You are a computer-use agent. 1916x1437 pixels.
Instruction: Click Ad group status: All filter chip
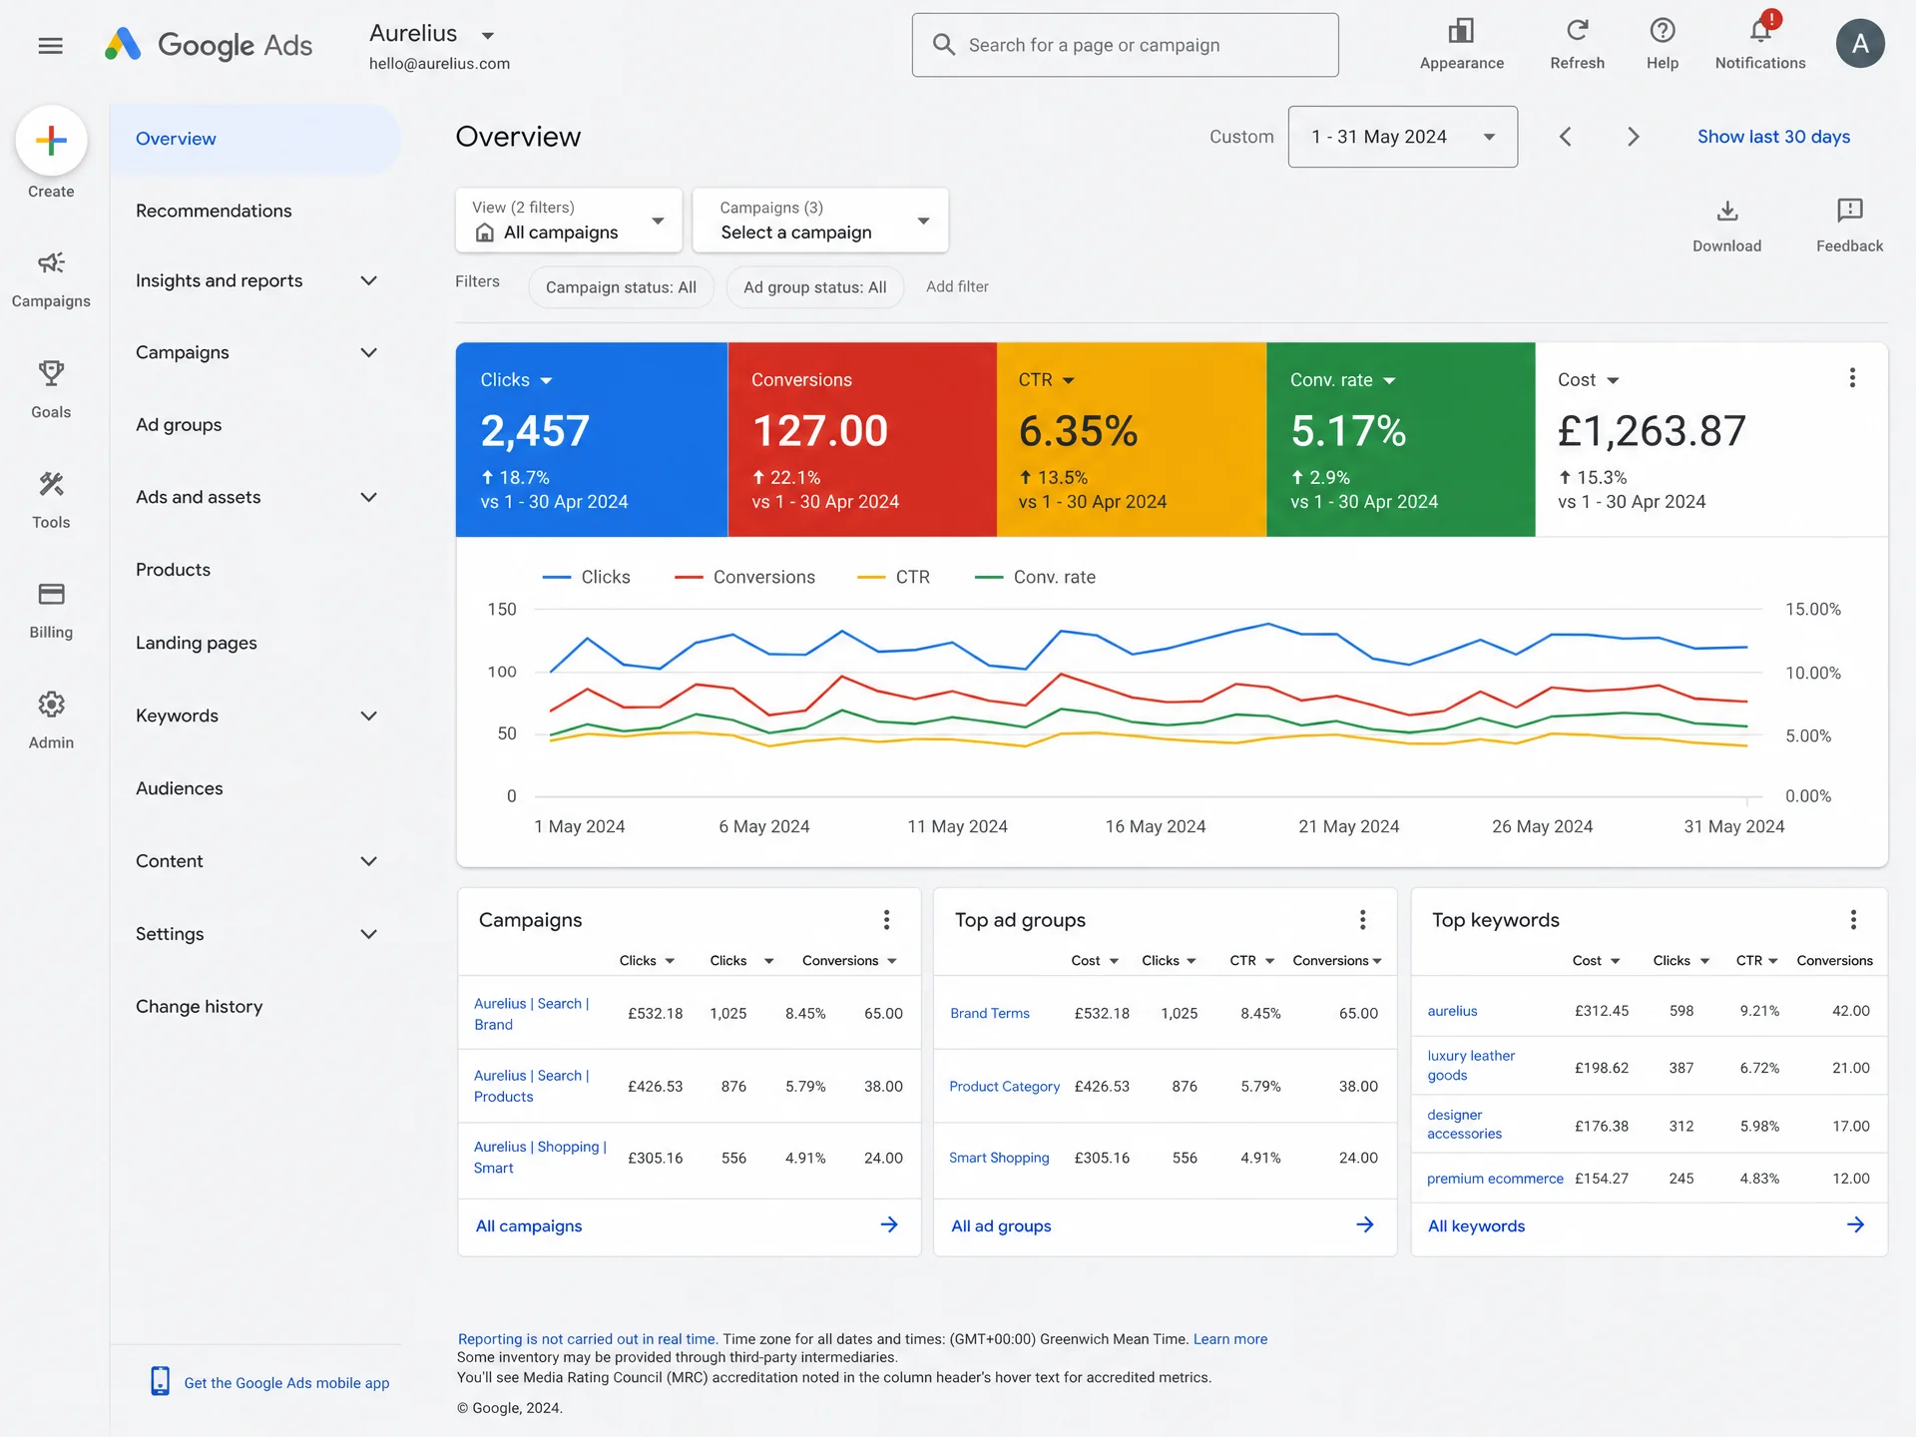coord(814,287)
